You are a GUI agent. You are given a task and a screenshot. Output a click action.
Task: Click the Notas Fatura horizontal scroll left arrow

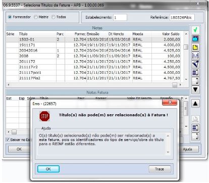pyautogui.click(x=9, y=132)
